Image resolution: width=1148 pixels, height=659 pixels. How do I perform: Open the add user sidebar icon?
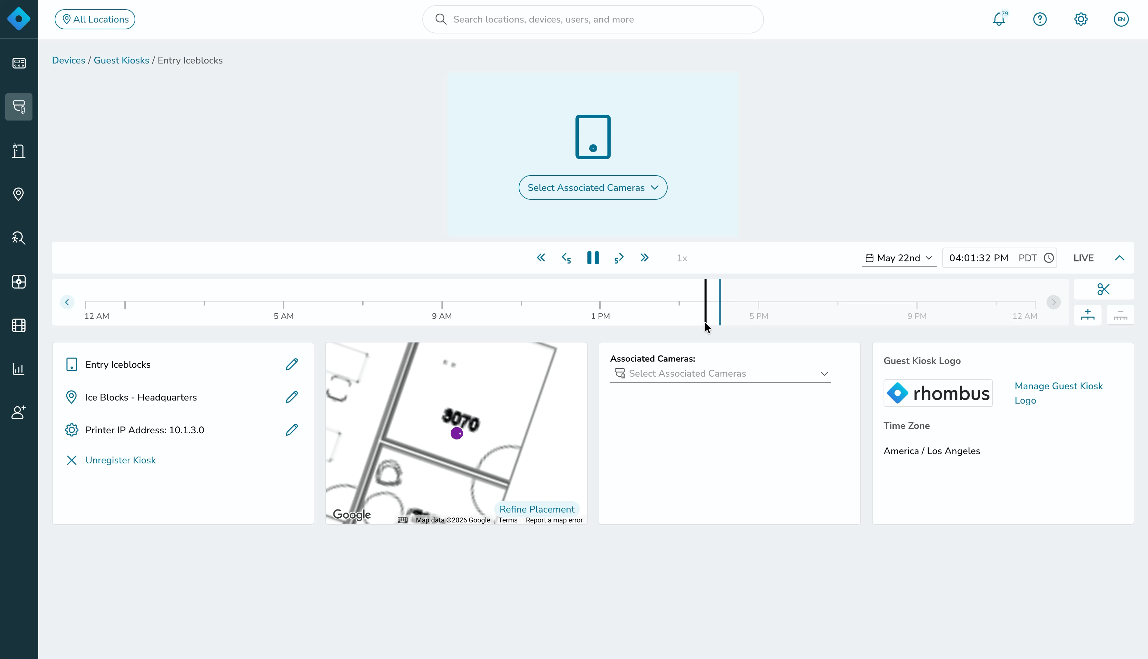18,412
